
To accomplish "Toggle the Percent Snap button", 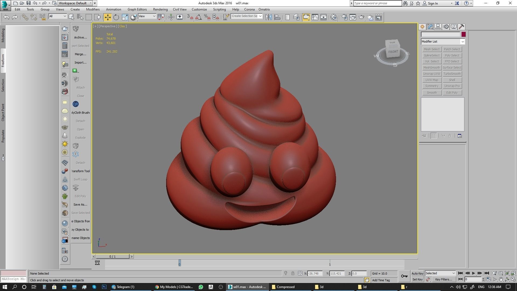I will 207,18.
